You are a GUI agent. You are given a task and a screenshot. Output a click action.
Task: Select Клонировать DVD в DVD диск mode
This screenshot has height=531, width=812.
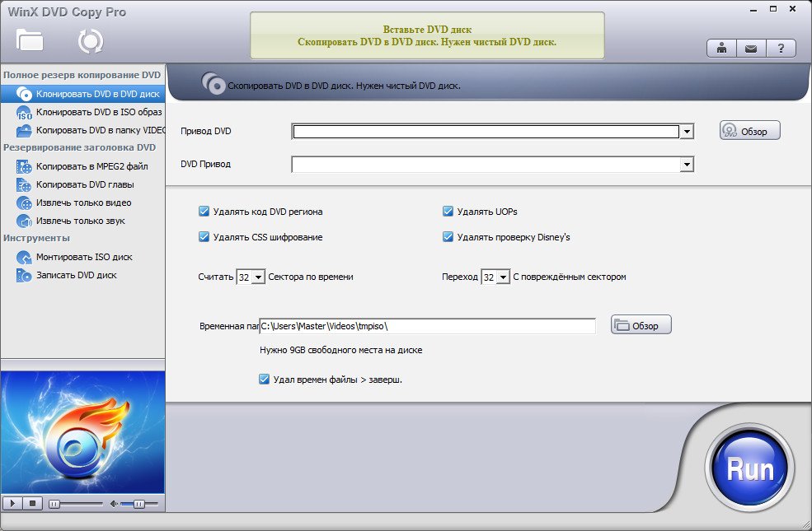(x=83, y=94)
